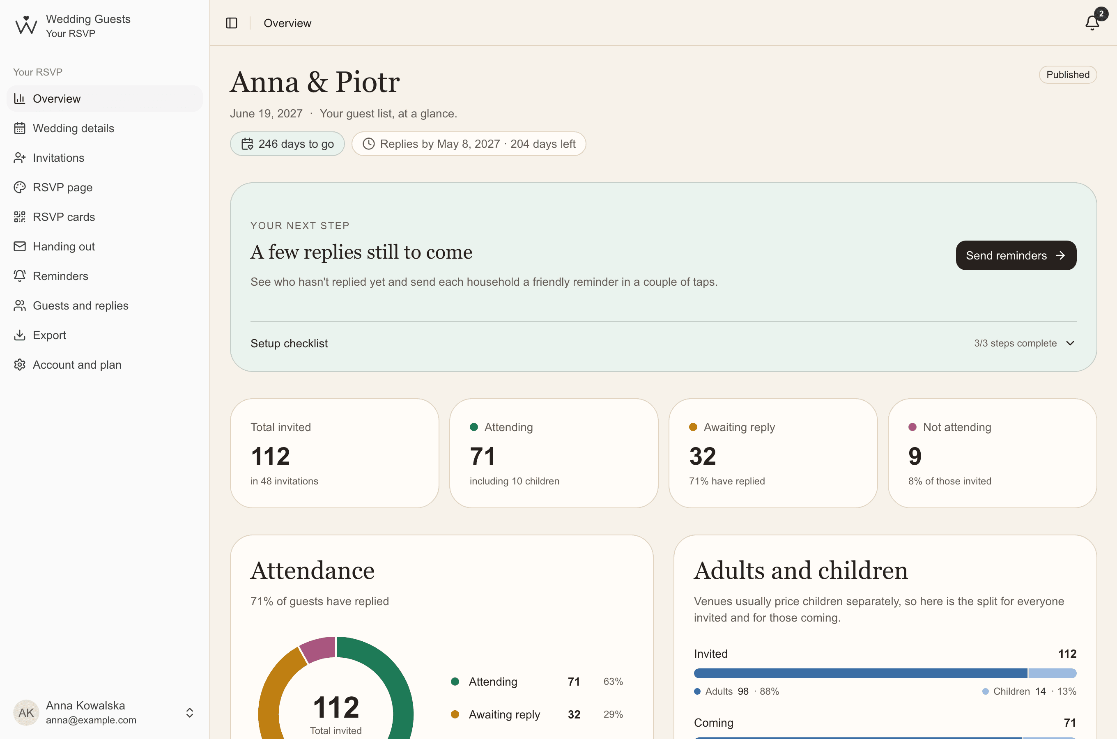
Task: Click the Total invited 112 card
Action: click(x=334, y=453)
